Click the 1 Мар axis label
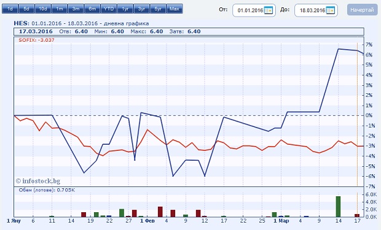The image size is (381, 230). tap(281, 221)
